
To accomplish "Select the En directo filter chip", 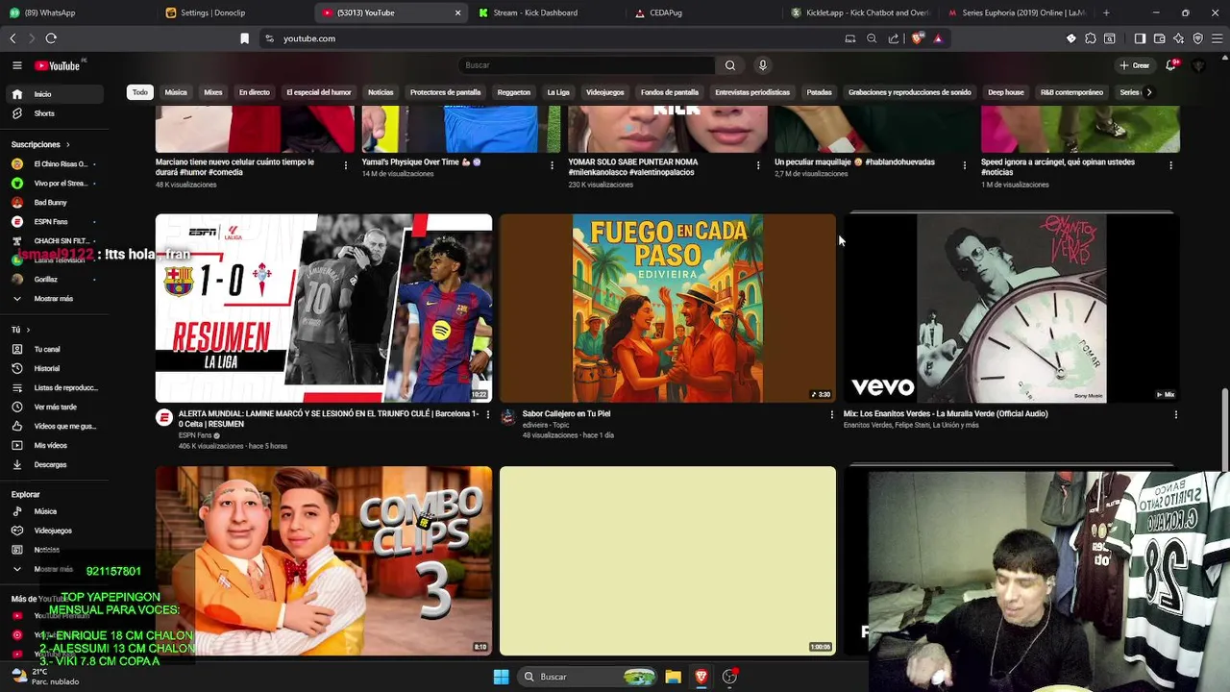I will [255, 92].
